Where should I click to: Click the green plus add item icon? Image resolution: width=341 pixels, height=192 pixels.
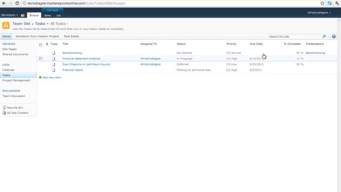click(40, 77)
